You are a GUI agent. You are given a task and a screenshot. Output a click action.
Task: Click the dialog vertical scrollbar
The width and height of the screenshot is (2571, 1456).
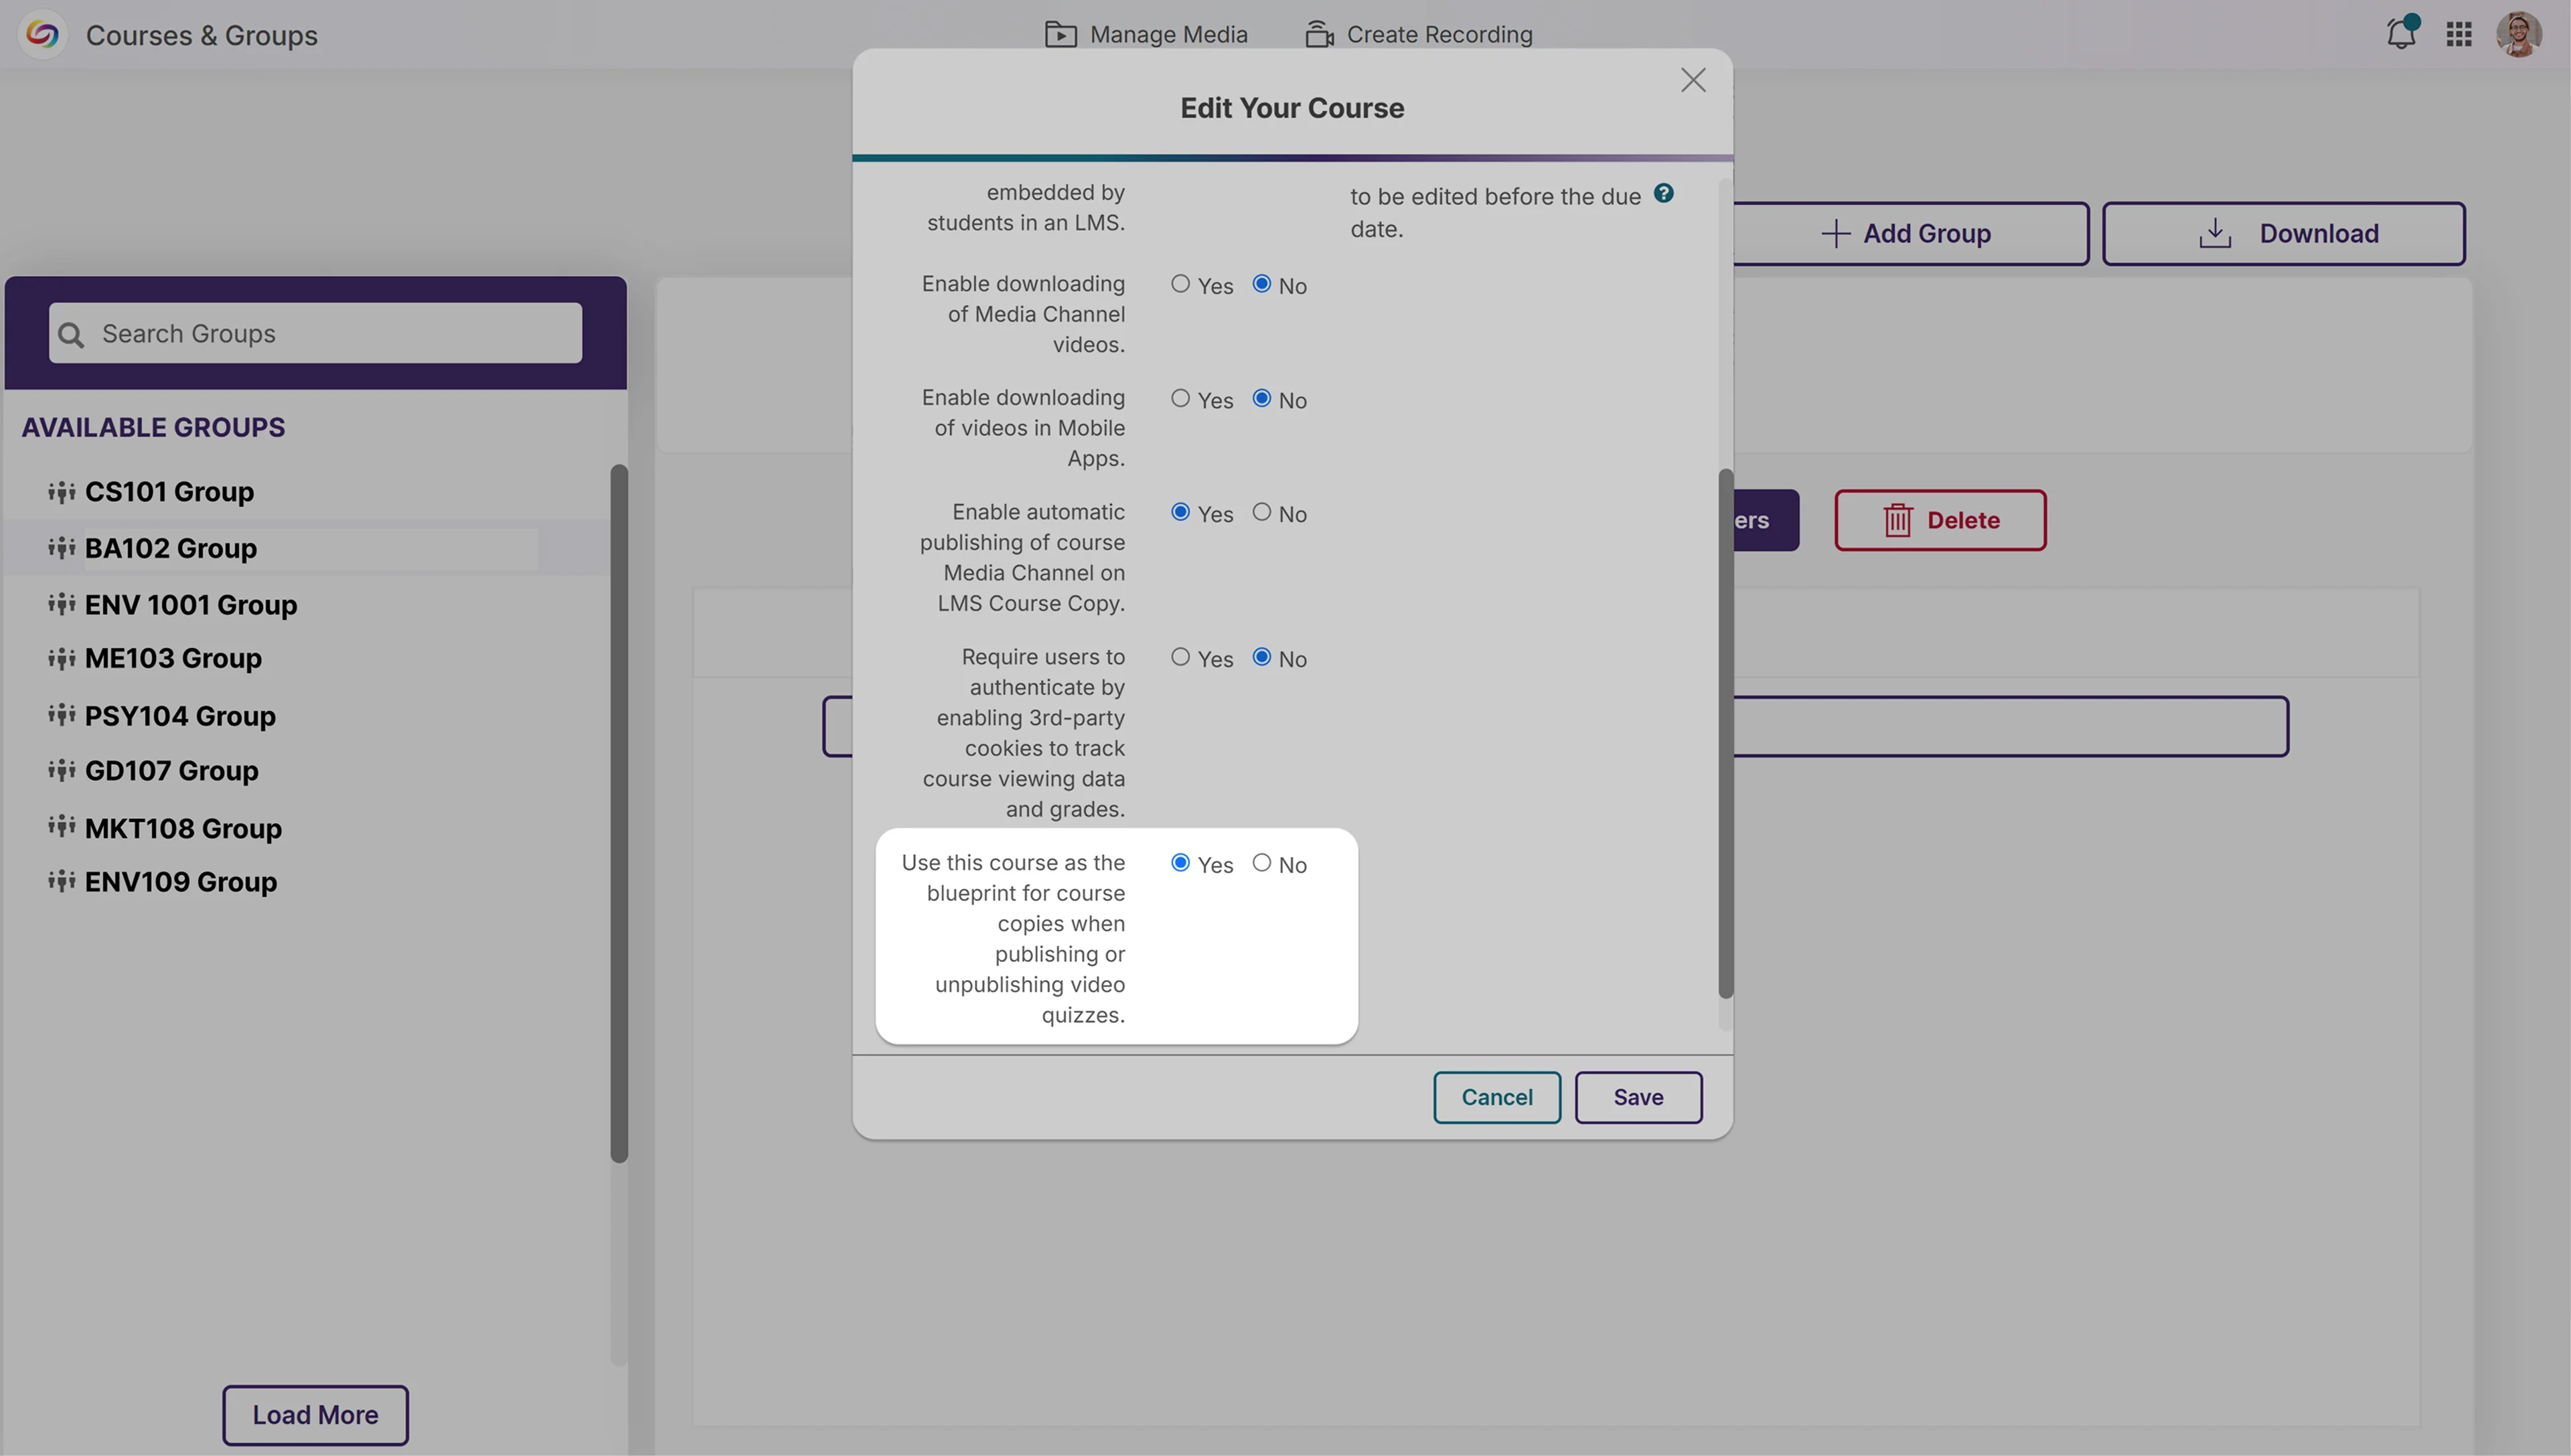click(x=1724, y=732)
